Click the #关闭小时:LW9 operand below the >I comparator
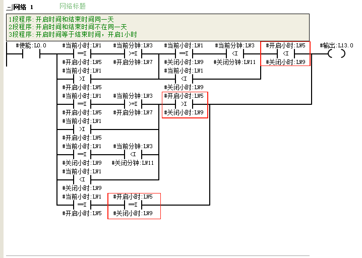The width and height of the screenshot is (362, 258). [184, 112]
